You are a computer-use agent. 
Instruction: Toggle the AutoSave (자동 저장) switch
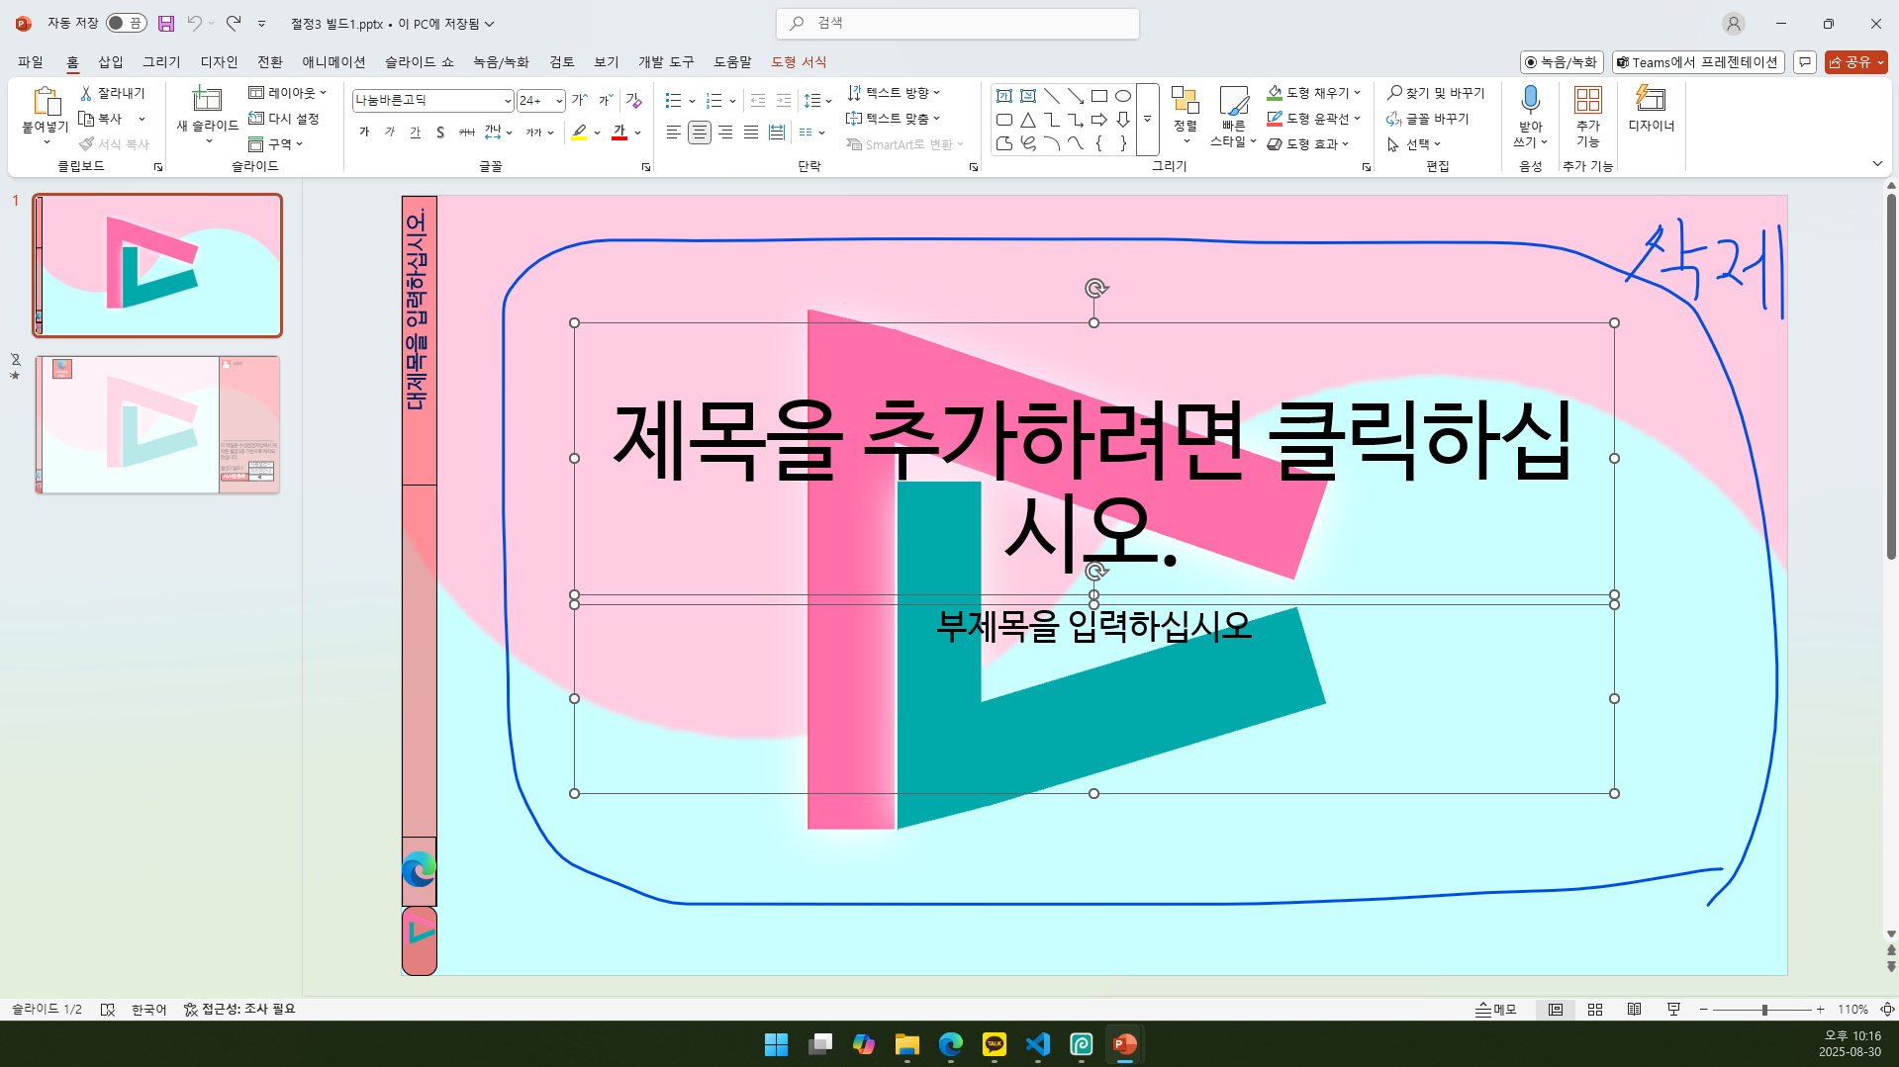click(x=127, y=23)
